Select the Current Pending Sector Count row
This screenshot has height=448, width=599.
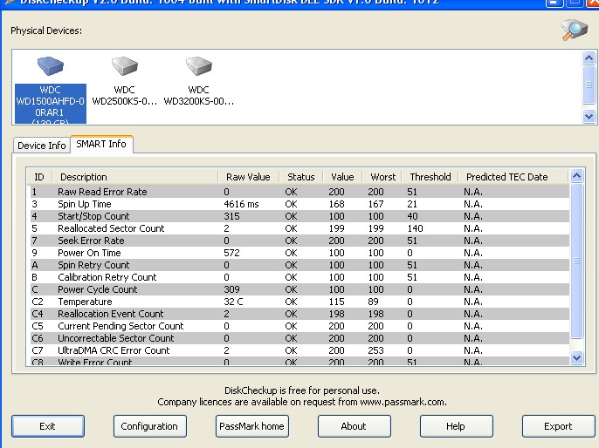pyautogui.click(x=299, y=326)
